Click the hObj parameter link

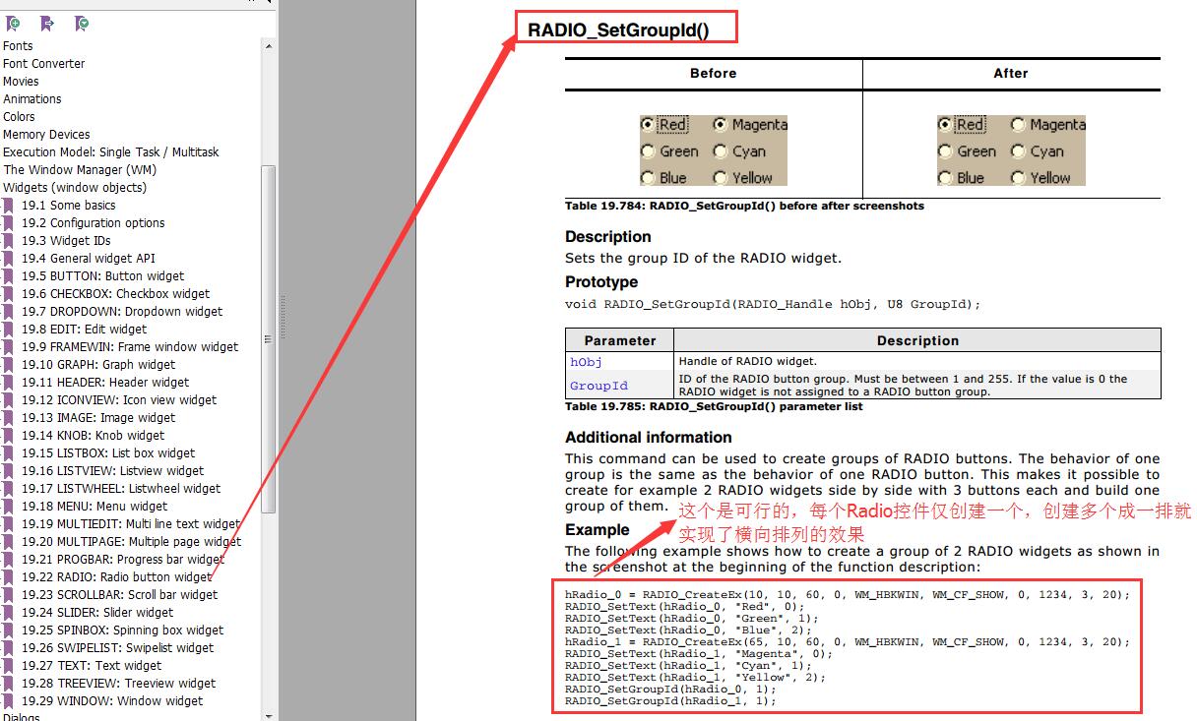coord(586,362)
